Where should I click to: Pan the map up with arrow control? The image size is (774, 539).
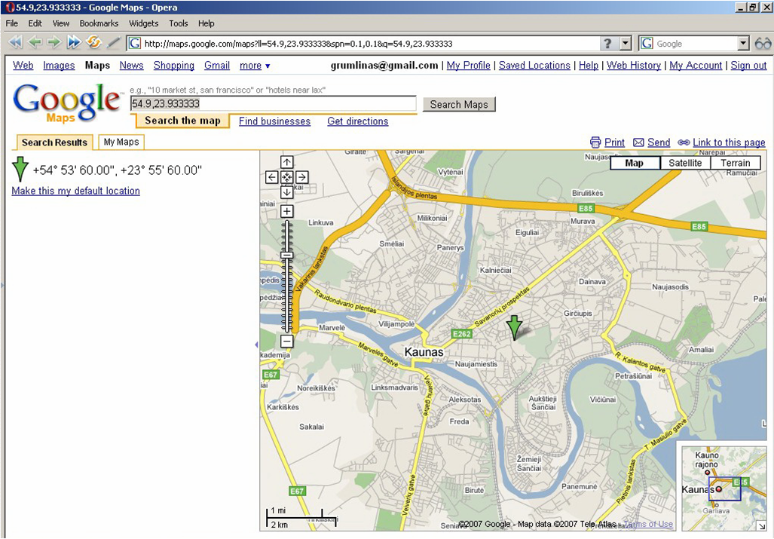287,162
